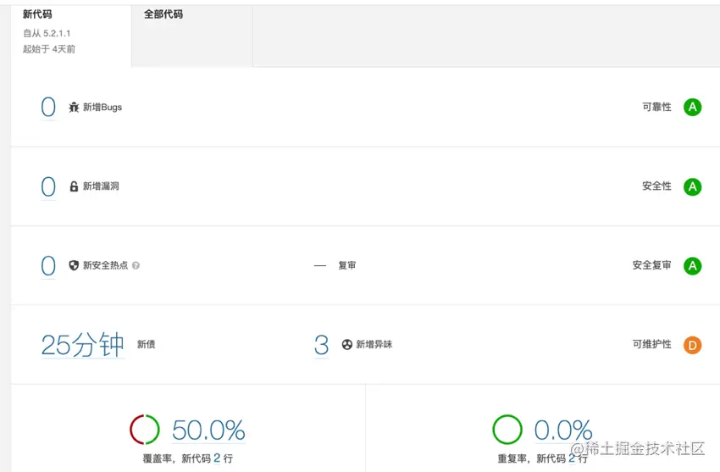Switch to the 全部代码 tab
This screenshot has width=720, height=472.
192,36
